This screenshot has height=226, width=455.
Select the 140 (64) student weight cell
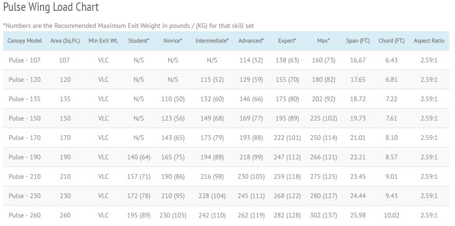[139, 157]
